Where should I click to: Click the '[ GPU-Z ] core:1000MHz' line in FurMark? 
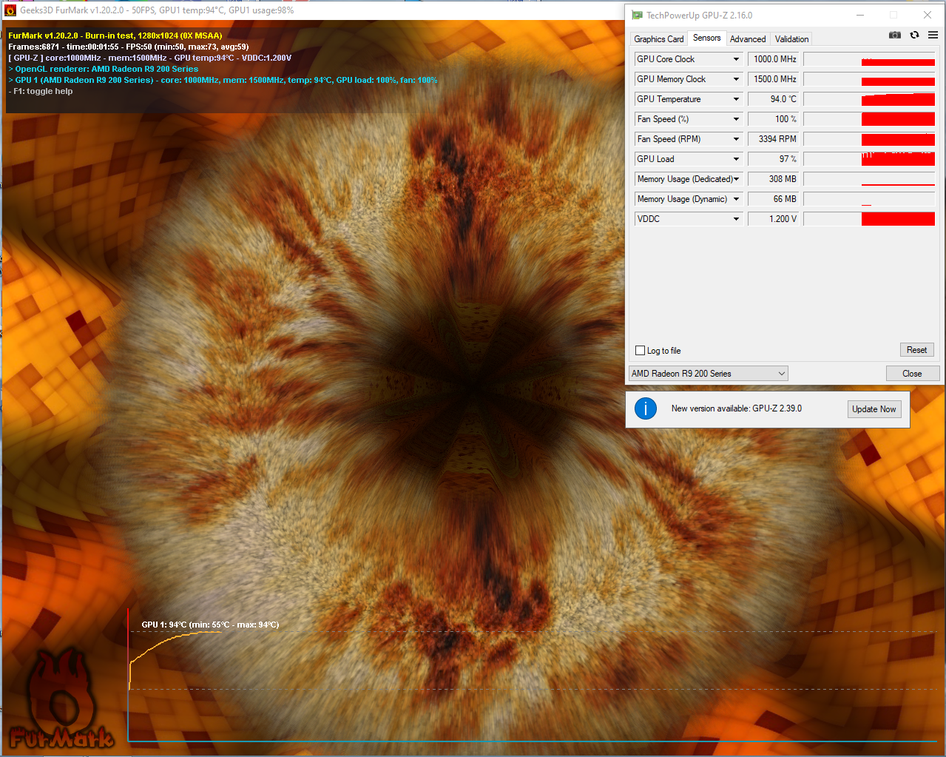pyautogui.click(x=150, y=58)
